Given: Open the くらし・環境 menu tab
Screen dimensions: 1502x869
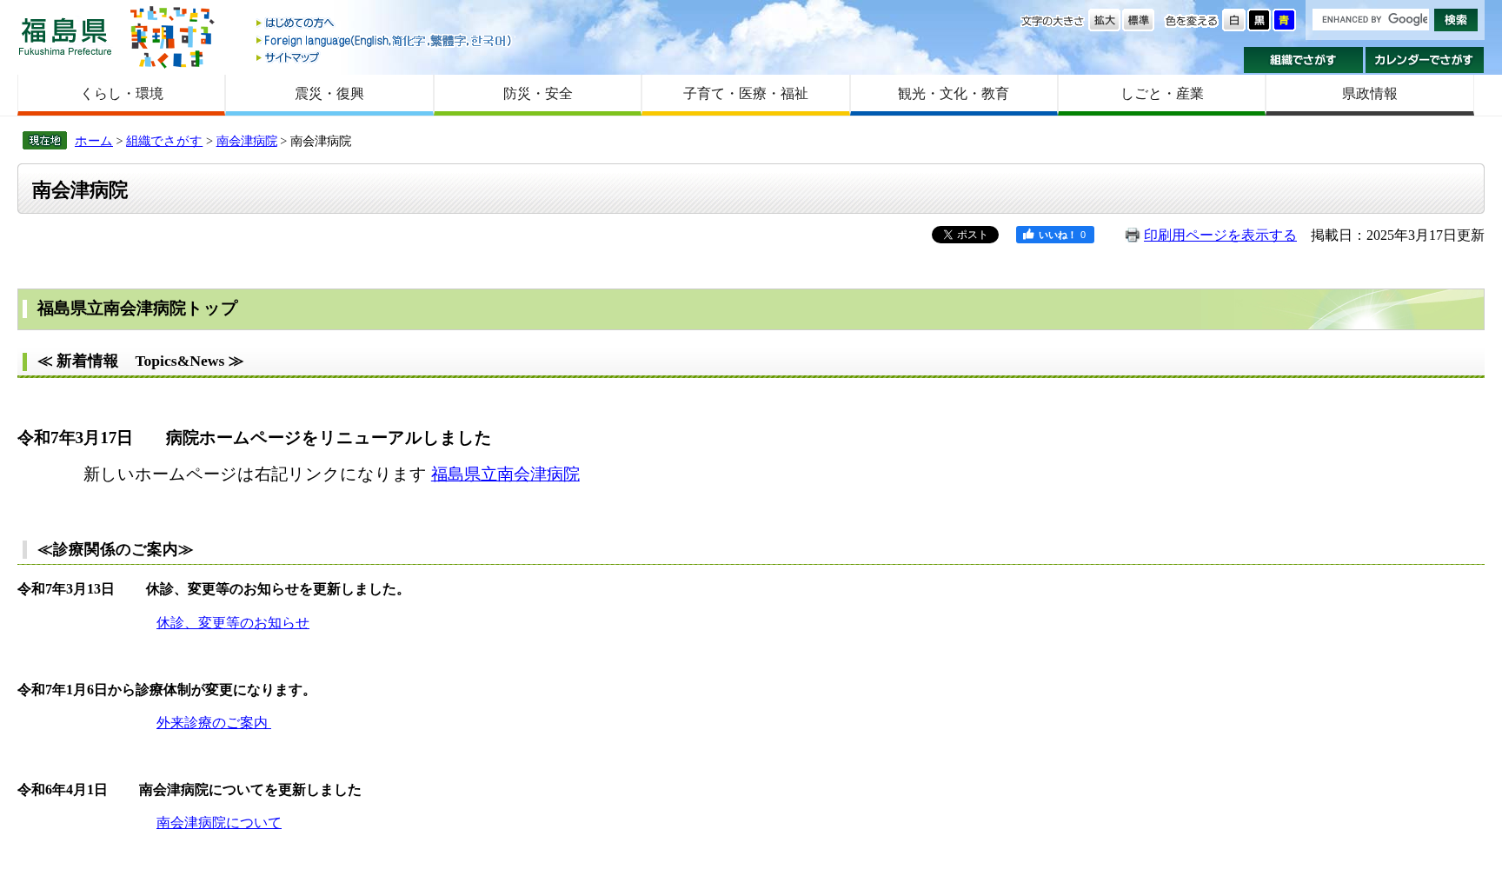Looking at the screenshot, I should tap(122, 94).
